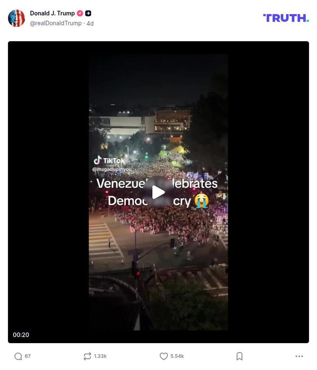Viewport: 317px width, 370px height.
Task: Open the three-dot more options menu
Action: coord(299,356)
